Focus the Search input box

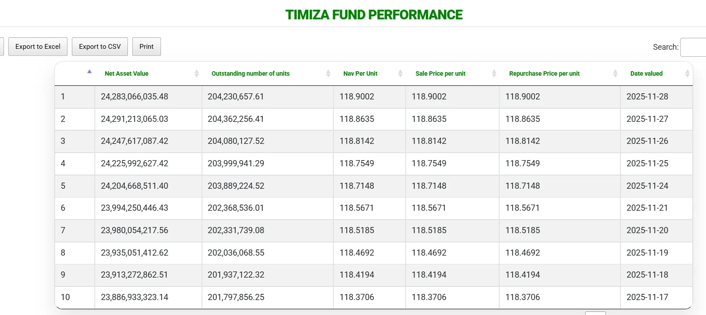[694, 47]
